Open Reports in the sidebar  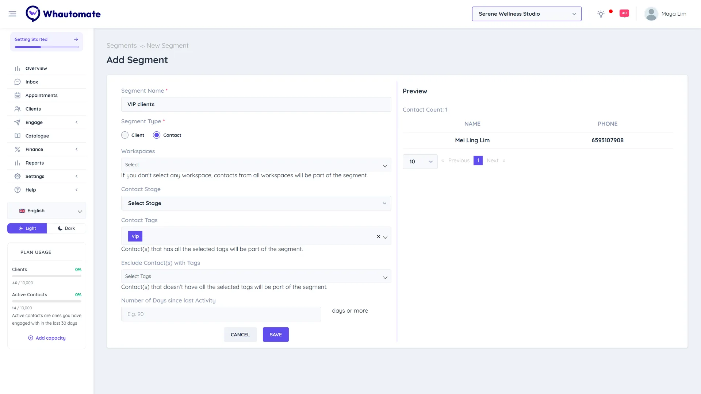coord(47,163)
